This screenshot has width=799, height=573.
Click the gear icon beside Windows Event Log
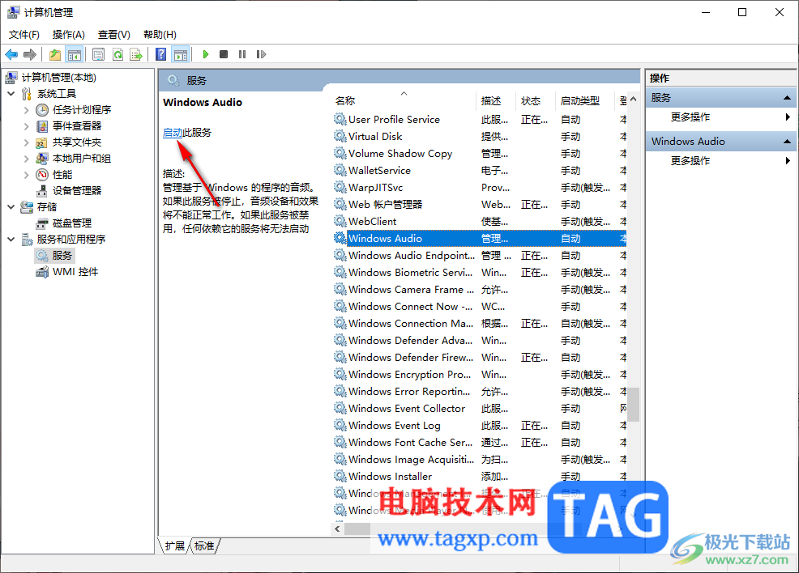point(340,425)
